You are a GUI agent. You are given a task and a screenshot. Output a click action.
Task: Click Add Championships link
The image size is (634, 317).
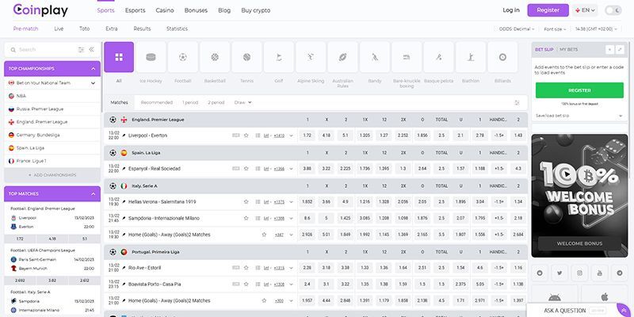(x=52, y=175)
